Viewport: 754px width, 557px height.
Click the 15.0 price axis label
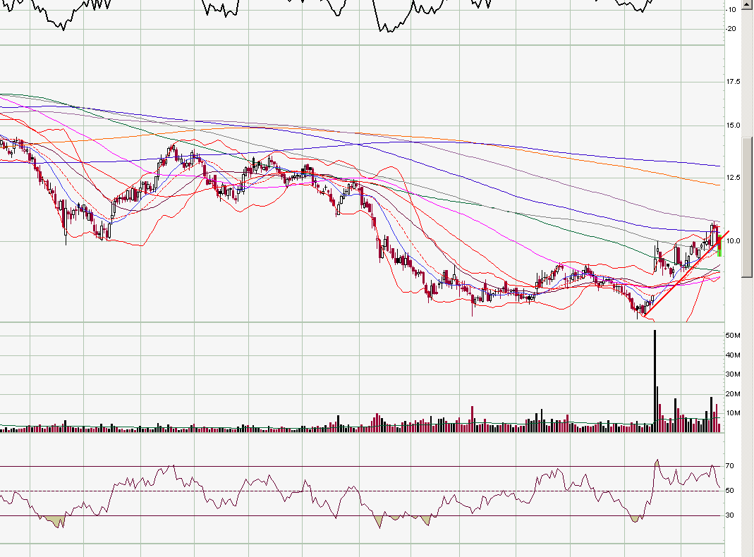click(x=734, y=126)
